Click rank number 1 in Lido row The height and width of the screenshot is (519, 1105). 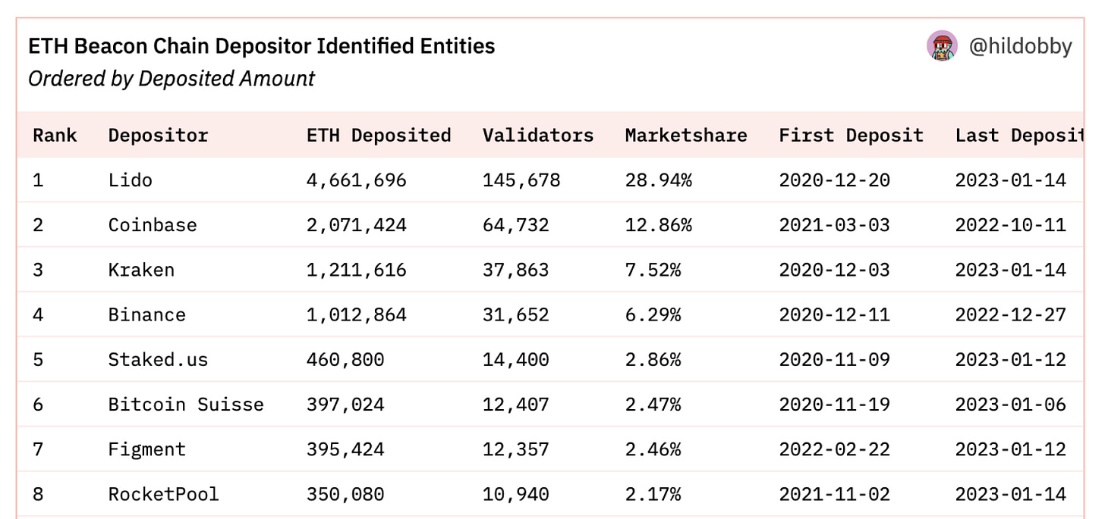click(38, 180)
